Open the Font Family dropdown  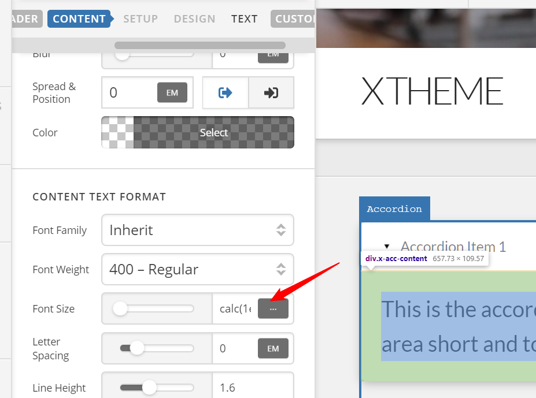click(198, 230)
